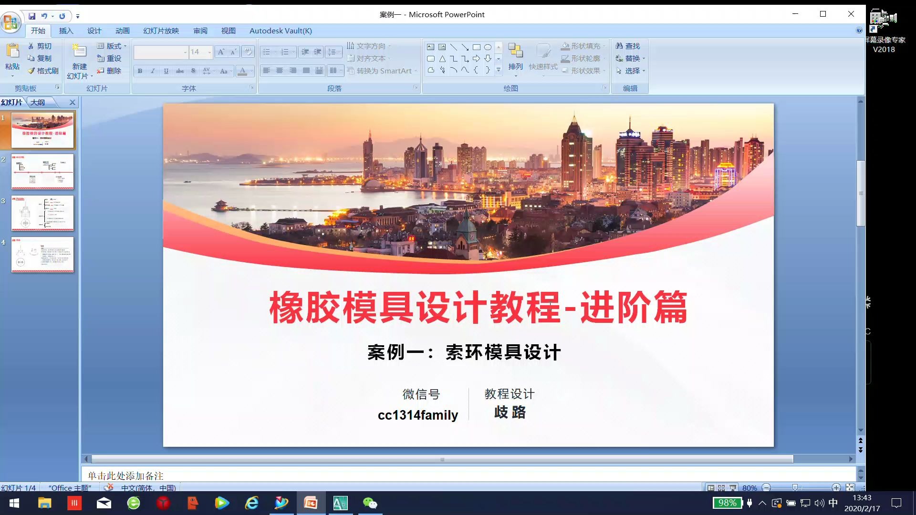Click the Format Painter (格式刷) icon
Viewport: 916px width, 515px height.
tap(31, 71)
